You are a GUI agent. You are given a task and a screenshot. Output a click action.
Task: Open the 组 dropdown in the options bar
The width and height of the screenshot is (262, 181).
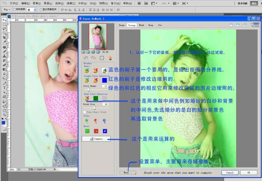[32, 9]
